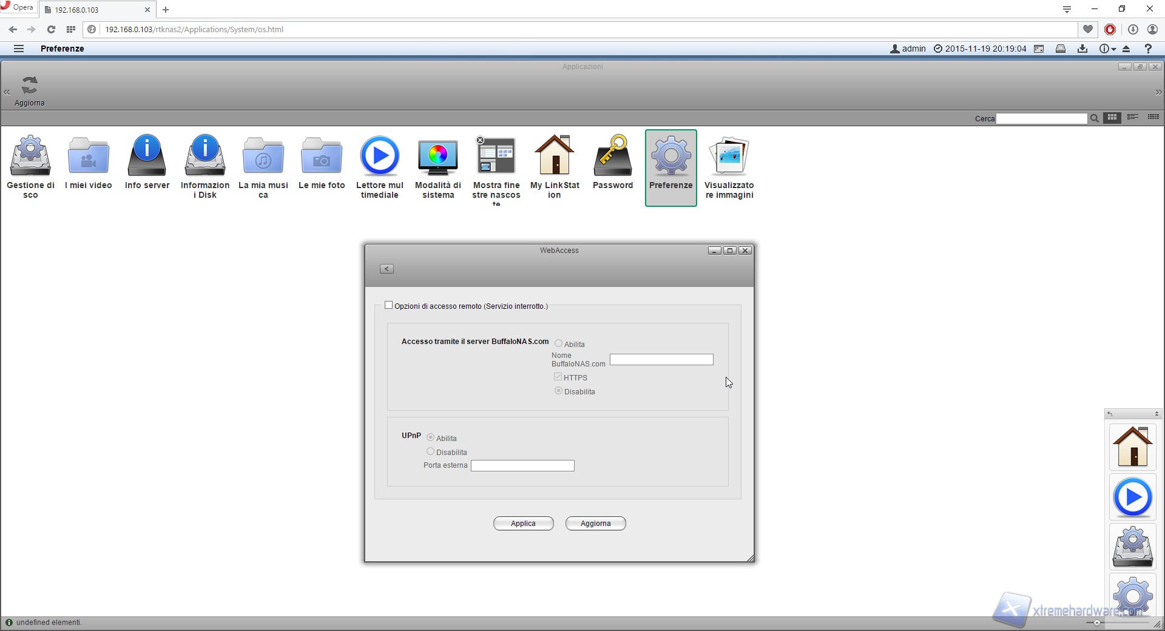Open the Info server icon
The width and height of the screenshot is (1165, 631).
pyautogui.click(x=147, y=156)
